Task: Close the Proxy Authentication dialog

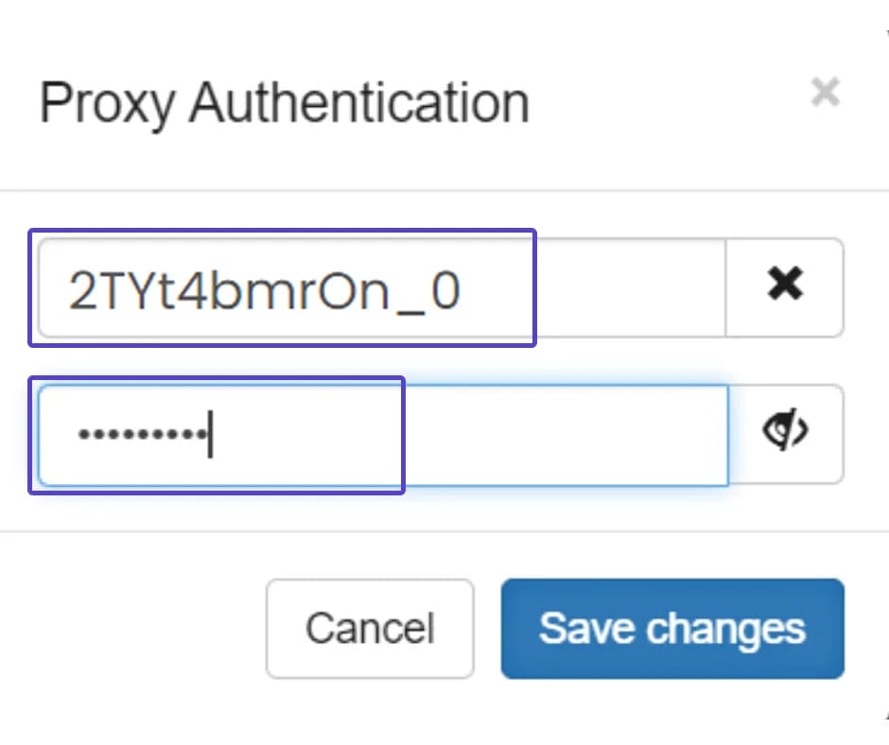Action: (x=826, y=92)
